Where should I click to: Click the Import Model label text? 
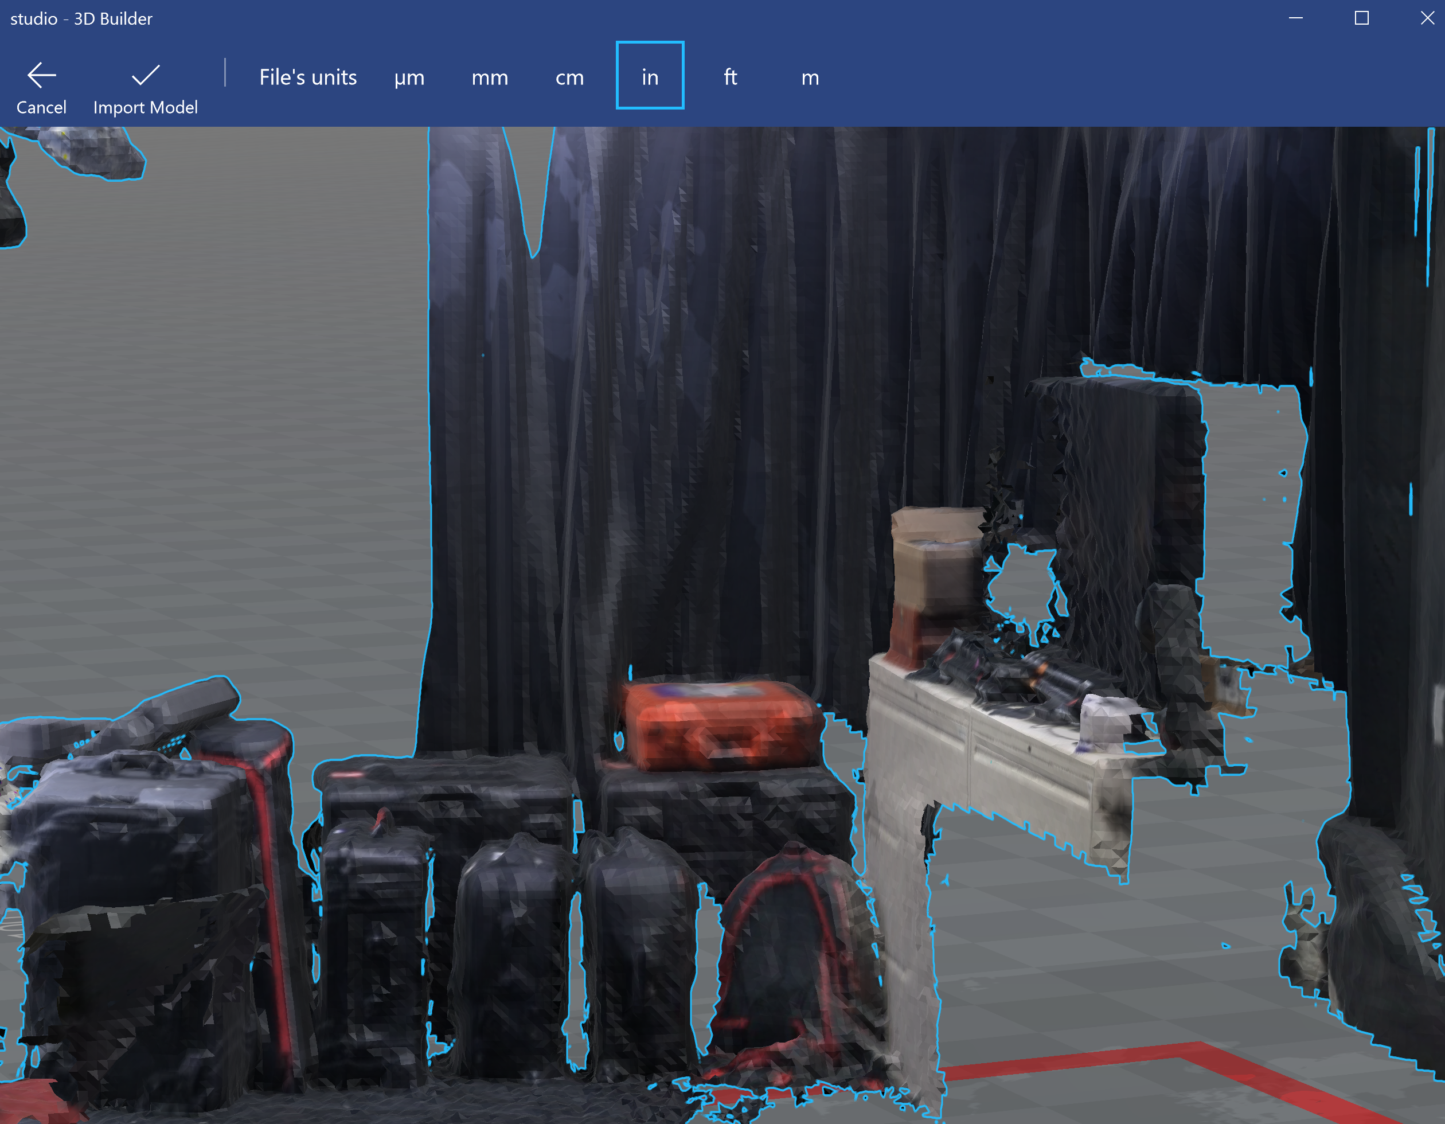(x=145, y=107)
